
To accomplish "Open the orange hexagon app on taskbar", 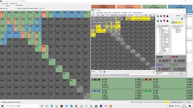I will (x=111, y=106).
